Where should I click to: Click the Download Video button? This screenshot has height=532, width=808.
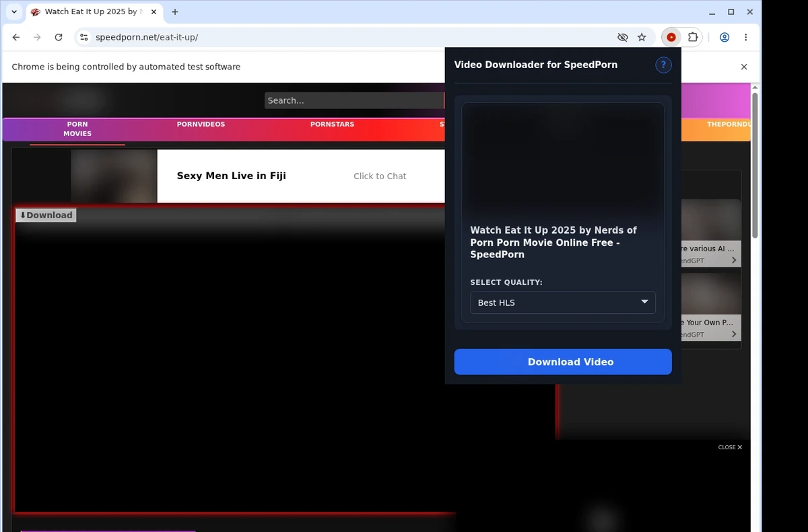563,362
